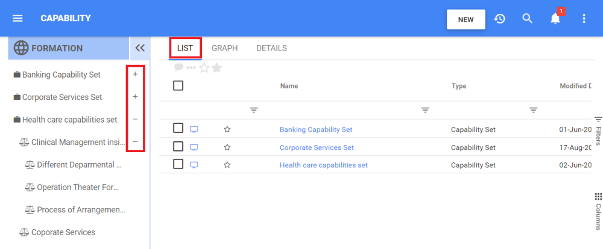Viewport: 603px width, 249px height.
Task: Switch to the DETAILS tab
Action: (x=271, y=48)
